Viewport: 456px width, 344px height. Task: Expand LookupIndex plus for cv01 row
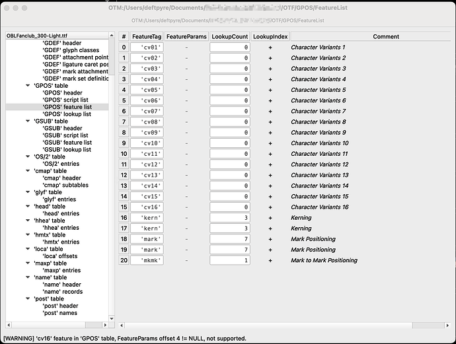click(x=270, y=48)
